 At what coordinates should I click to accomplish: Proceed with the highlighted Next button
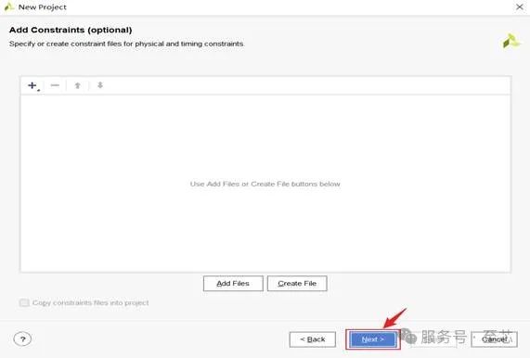373,339
